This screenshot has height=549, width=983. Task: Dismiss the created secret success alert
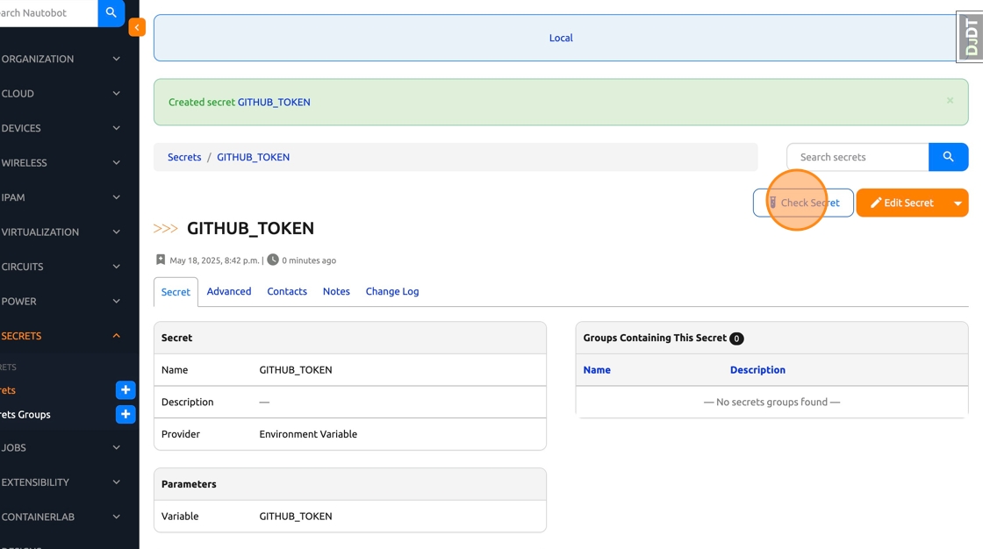(950, 101)
